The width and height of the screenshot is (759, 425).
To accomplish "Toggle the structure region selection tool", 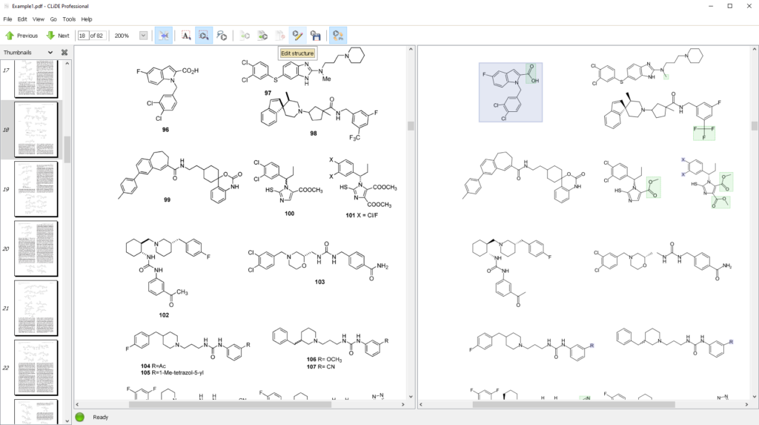I will click(x=204, y=35).
